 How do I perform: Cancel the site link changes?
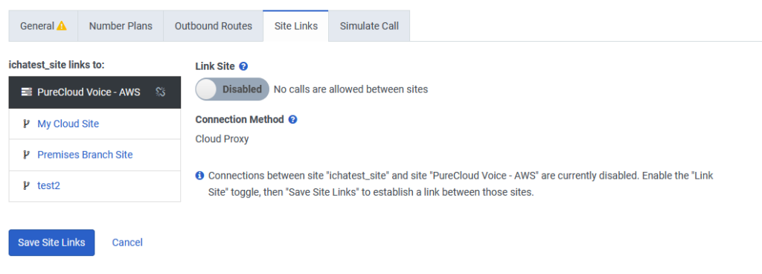[127, 243]
